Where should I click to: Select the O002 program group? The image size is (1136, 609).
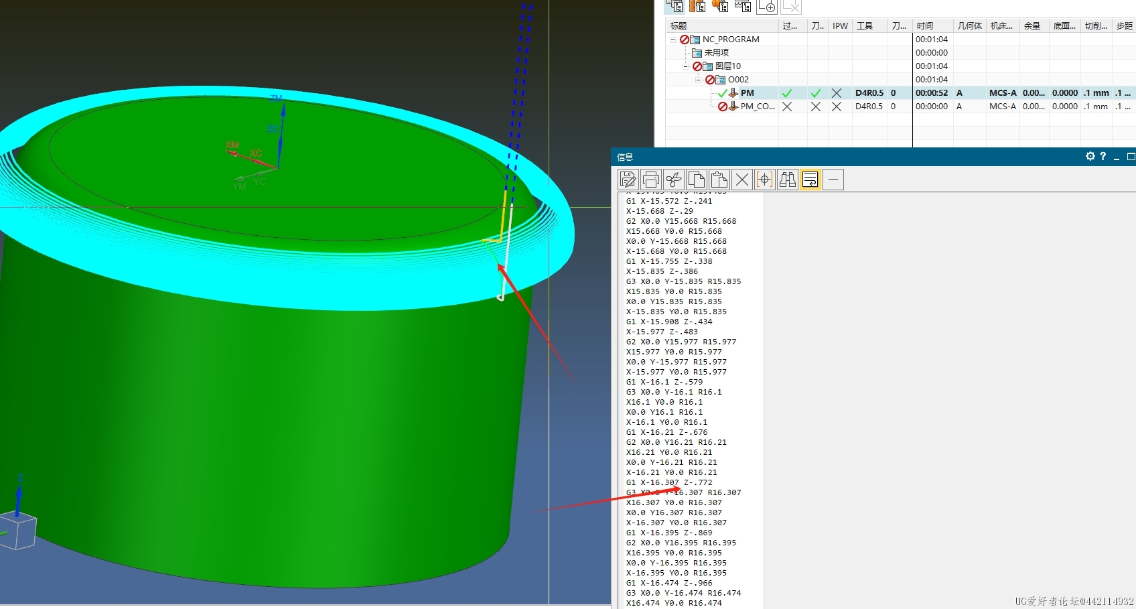pyautogui.click(x=738, y=80)
